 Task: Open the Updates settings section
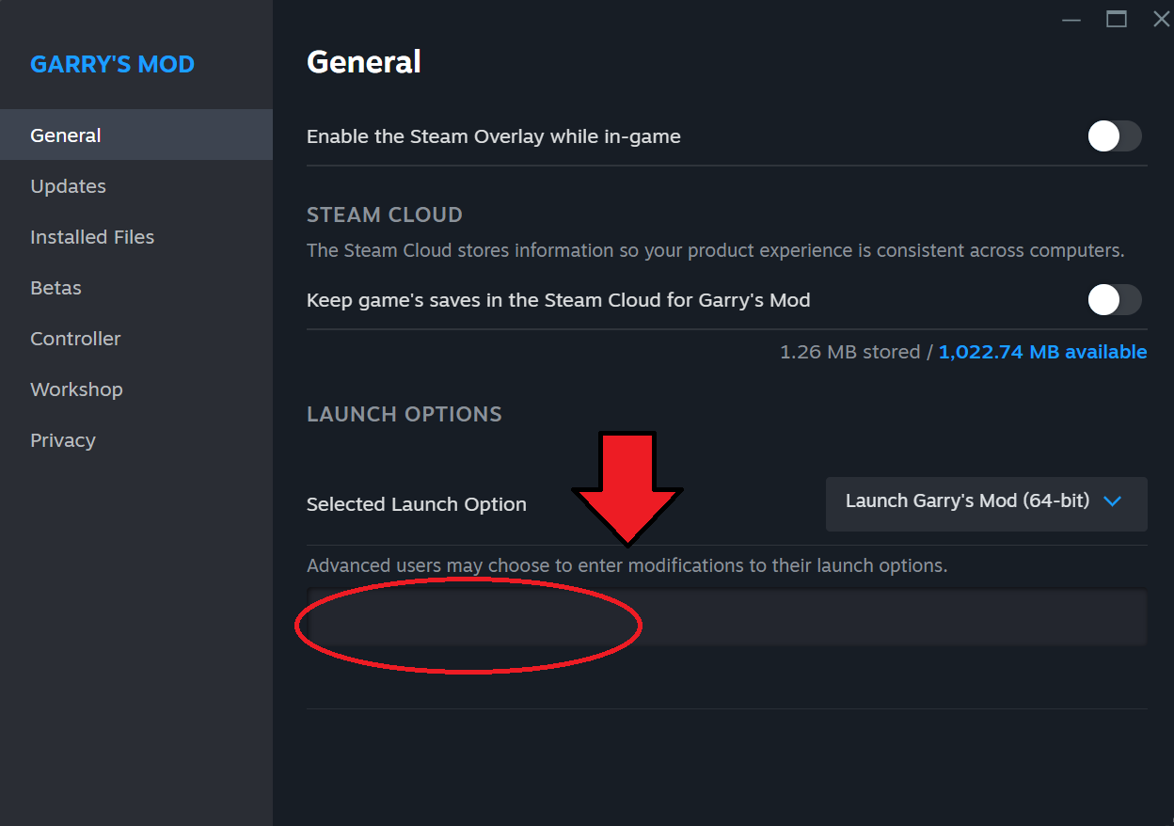click(x=68, y=186)
